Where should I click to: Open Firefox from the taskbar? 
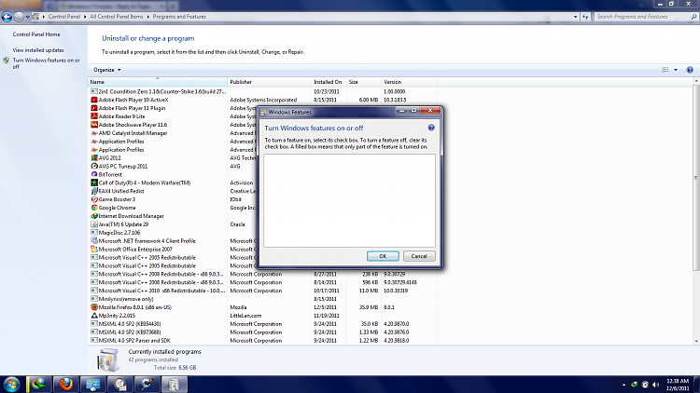click(66, 384)
